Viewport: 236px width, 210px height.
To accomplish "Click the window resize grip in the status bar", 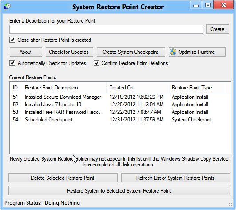I will coord(230,204).
